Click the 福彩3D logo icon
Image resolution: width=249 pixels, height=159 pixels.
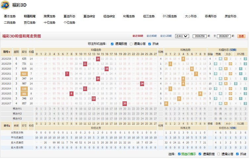[x=5, y=5]
